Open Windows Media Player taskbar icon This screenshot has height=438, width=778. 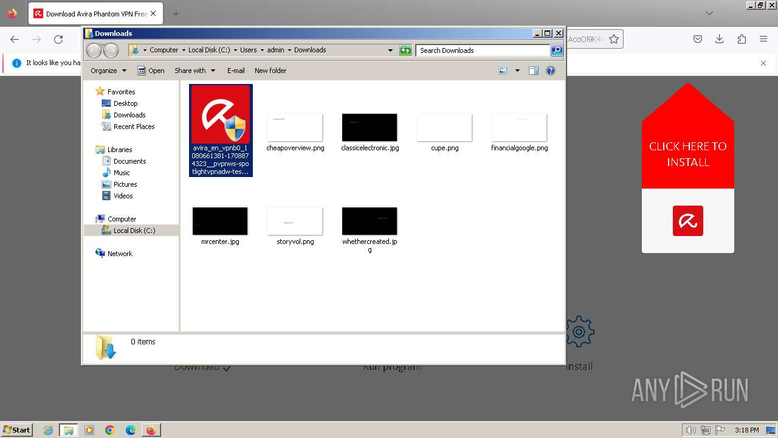(89, 430)
